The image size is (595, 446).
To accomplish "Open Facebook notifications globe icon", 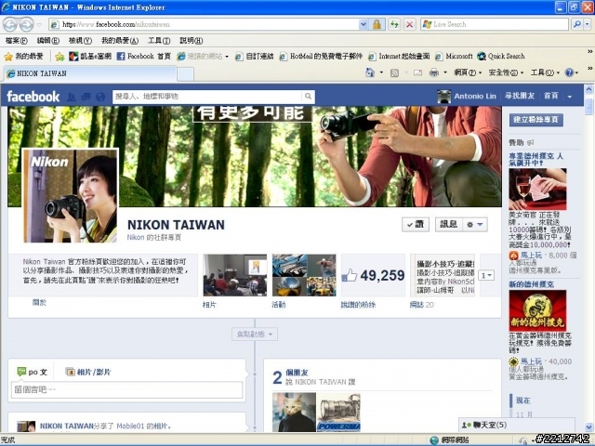I will coord(100,97).
